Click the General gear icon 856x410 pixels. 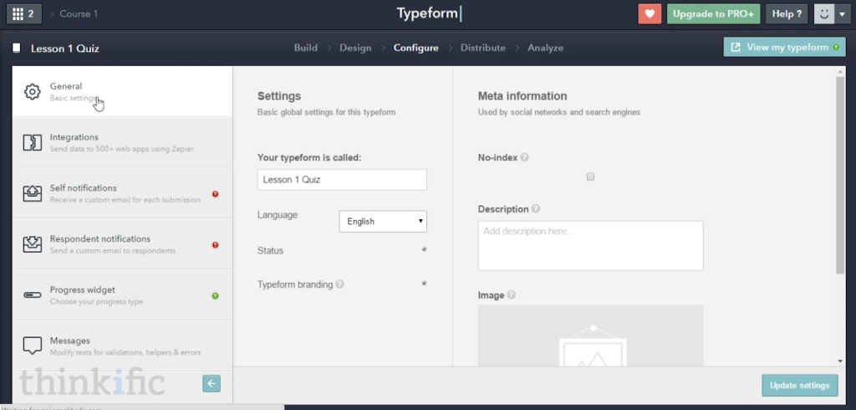[x=33, y=91]
